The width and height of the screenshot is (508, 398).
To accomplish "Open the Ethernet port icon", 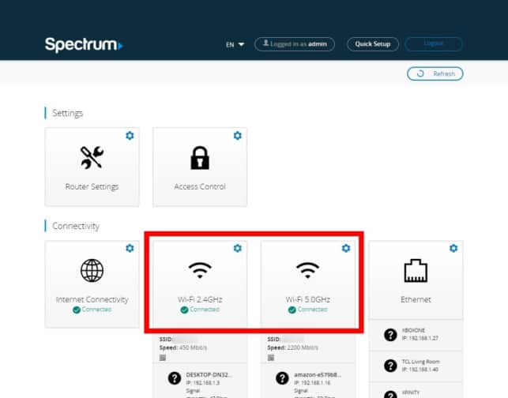I will tap(416, 271).
